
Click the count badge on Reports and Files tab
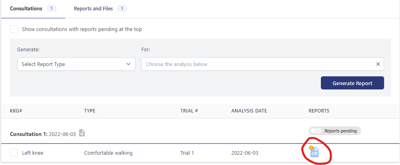122,9
